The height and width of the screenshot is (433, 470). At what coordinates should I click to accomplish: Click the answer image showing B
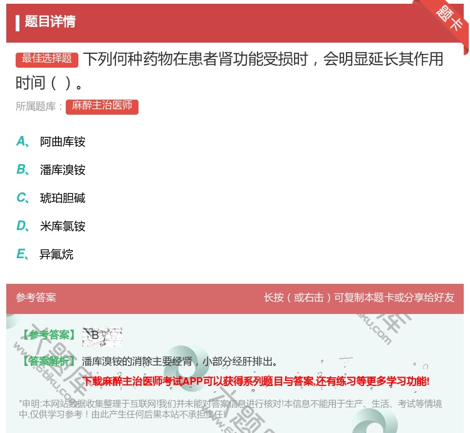point(102,336)
